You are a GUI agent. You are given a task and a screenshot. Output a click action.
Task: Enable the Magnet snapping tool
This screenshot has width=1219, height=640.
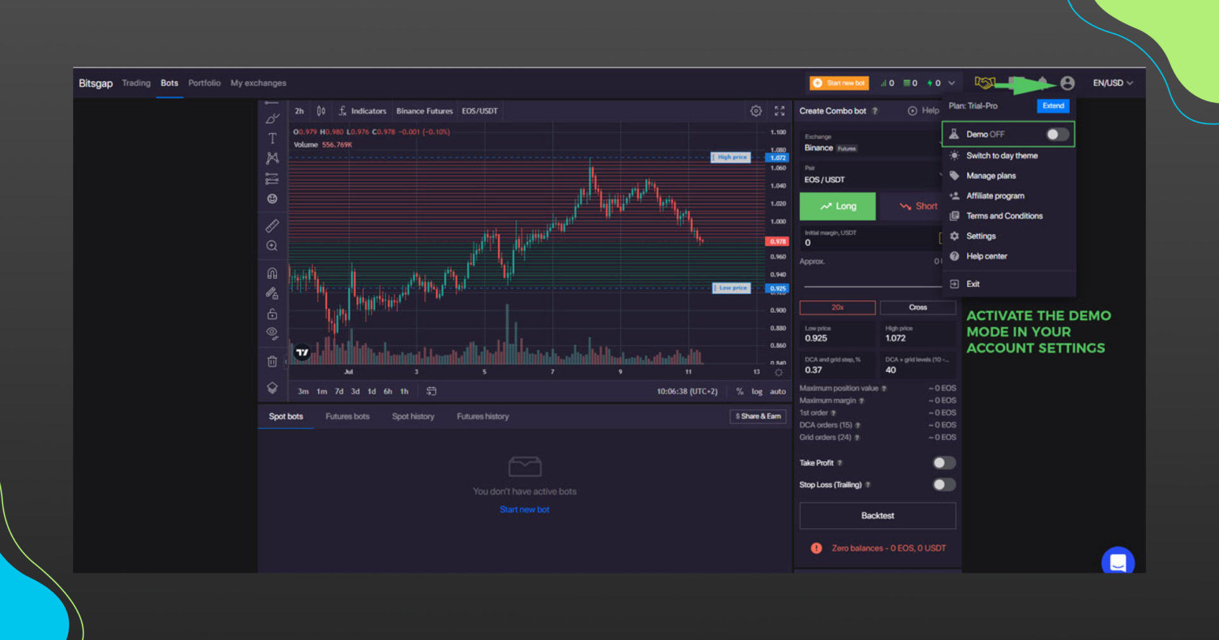[x=272, y=272]
